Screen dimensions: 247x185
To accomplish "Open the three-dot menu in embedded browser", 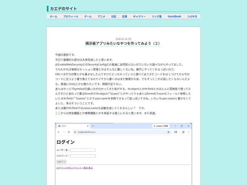I will click(x=188, y=132).
